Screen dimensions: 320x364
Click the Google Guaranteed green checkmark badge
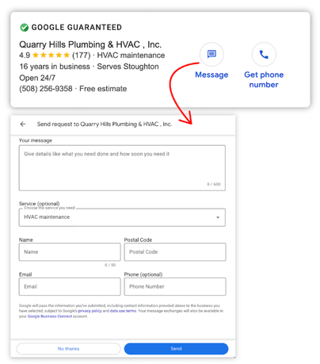[24, 27]
